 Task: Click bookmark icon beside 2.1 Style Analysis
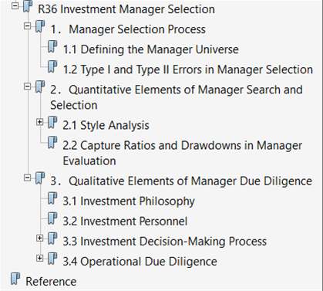(x=52, y=122)
